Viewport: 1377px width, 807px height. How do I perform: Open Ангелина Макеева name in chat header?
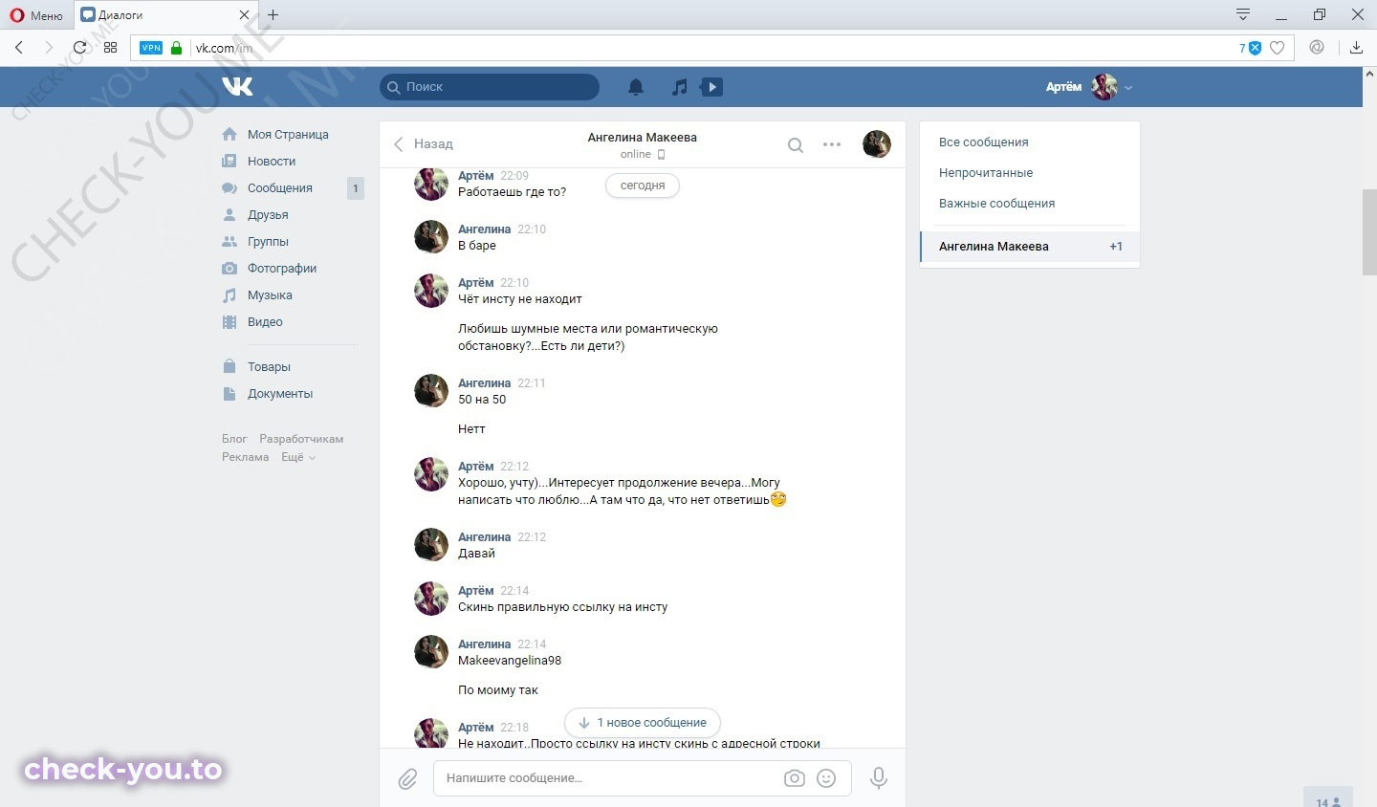click(642, 138)
